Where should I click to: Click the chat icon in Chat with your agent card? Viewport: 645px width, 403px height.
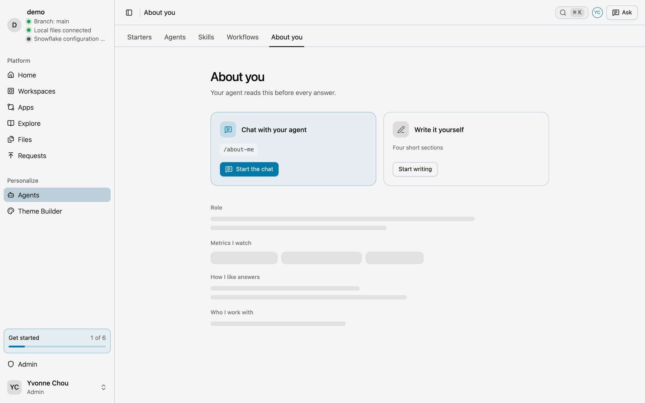click(x=228, y=130)
